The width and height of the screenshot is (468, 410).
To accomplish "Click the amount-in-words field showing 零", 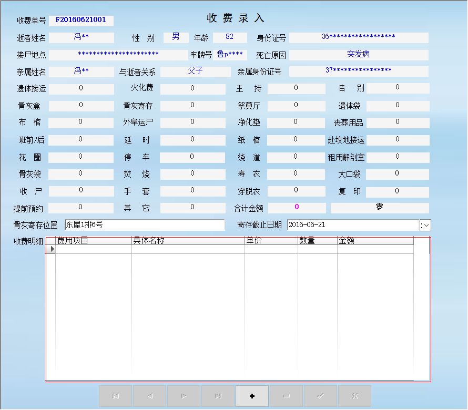I will click(x=380, y=208).
